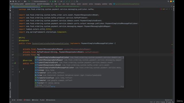
Task: Select PaymentCompletedEvent completion suggestion
Action: [79, 63]
